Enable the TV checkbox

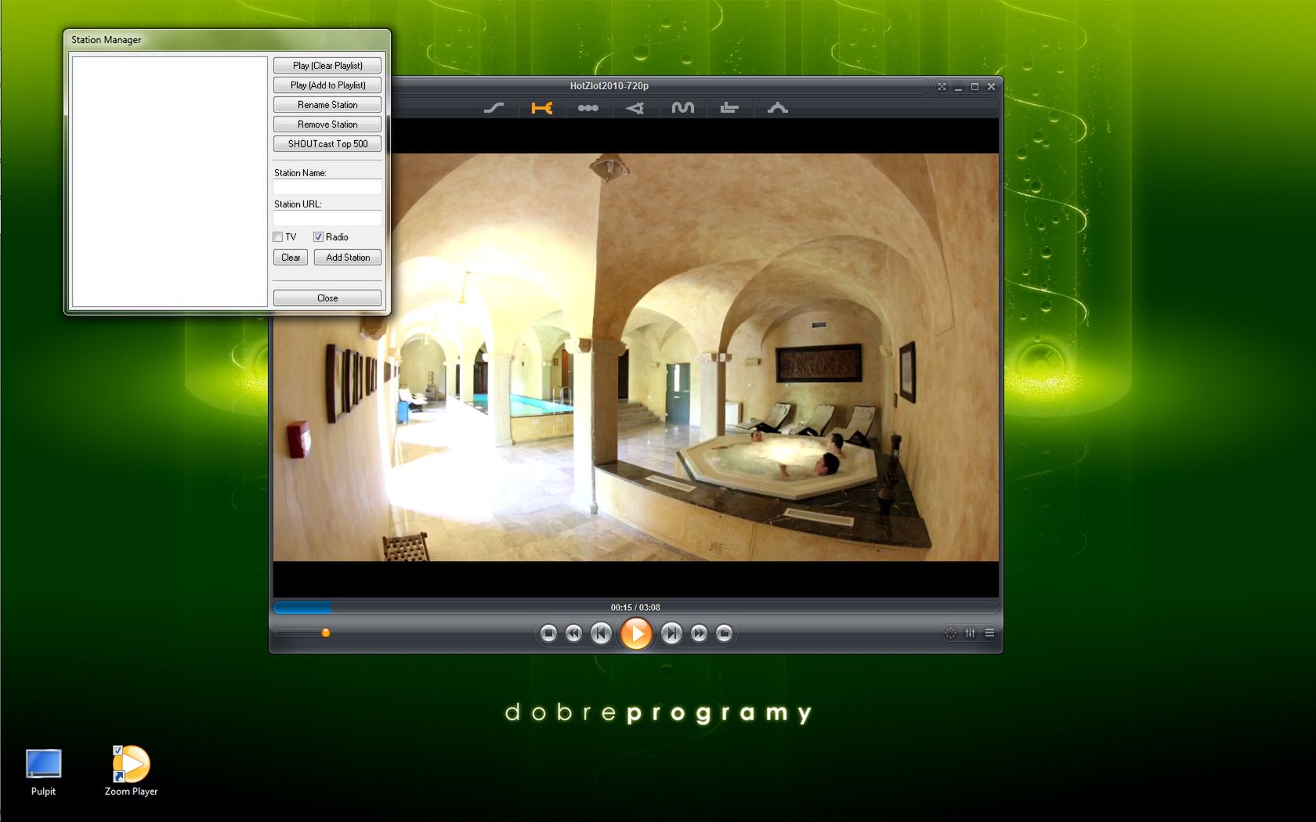[278, 236]
